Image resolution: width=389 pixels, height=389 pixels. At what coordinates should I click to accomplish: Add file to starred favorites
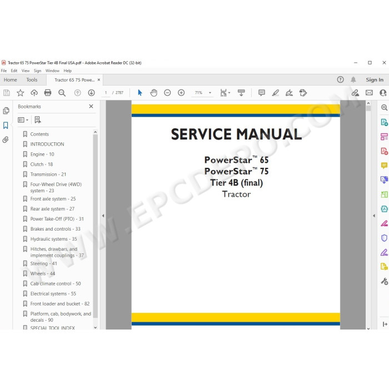click(x=21, y=93)
